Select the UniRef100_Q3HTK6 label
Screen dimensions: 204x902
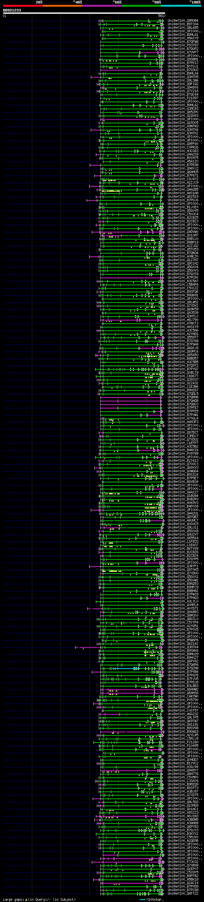(x=183, y=130)
